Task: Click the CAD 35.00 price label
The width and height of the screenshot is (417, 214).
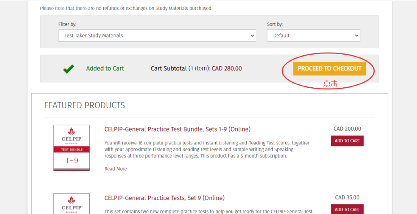Action: click(347, 198)
